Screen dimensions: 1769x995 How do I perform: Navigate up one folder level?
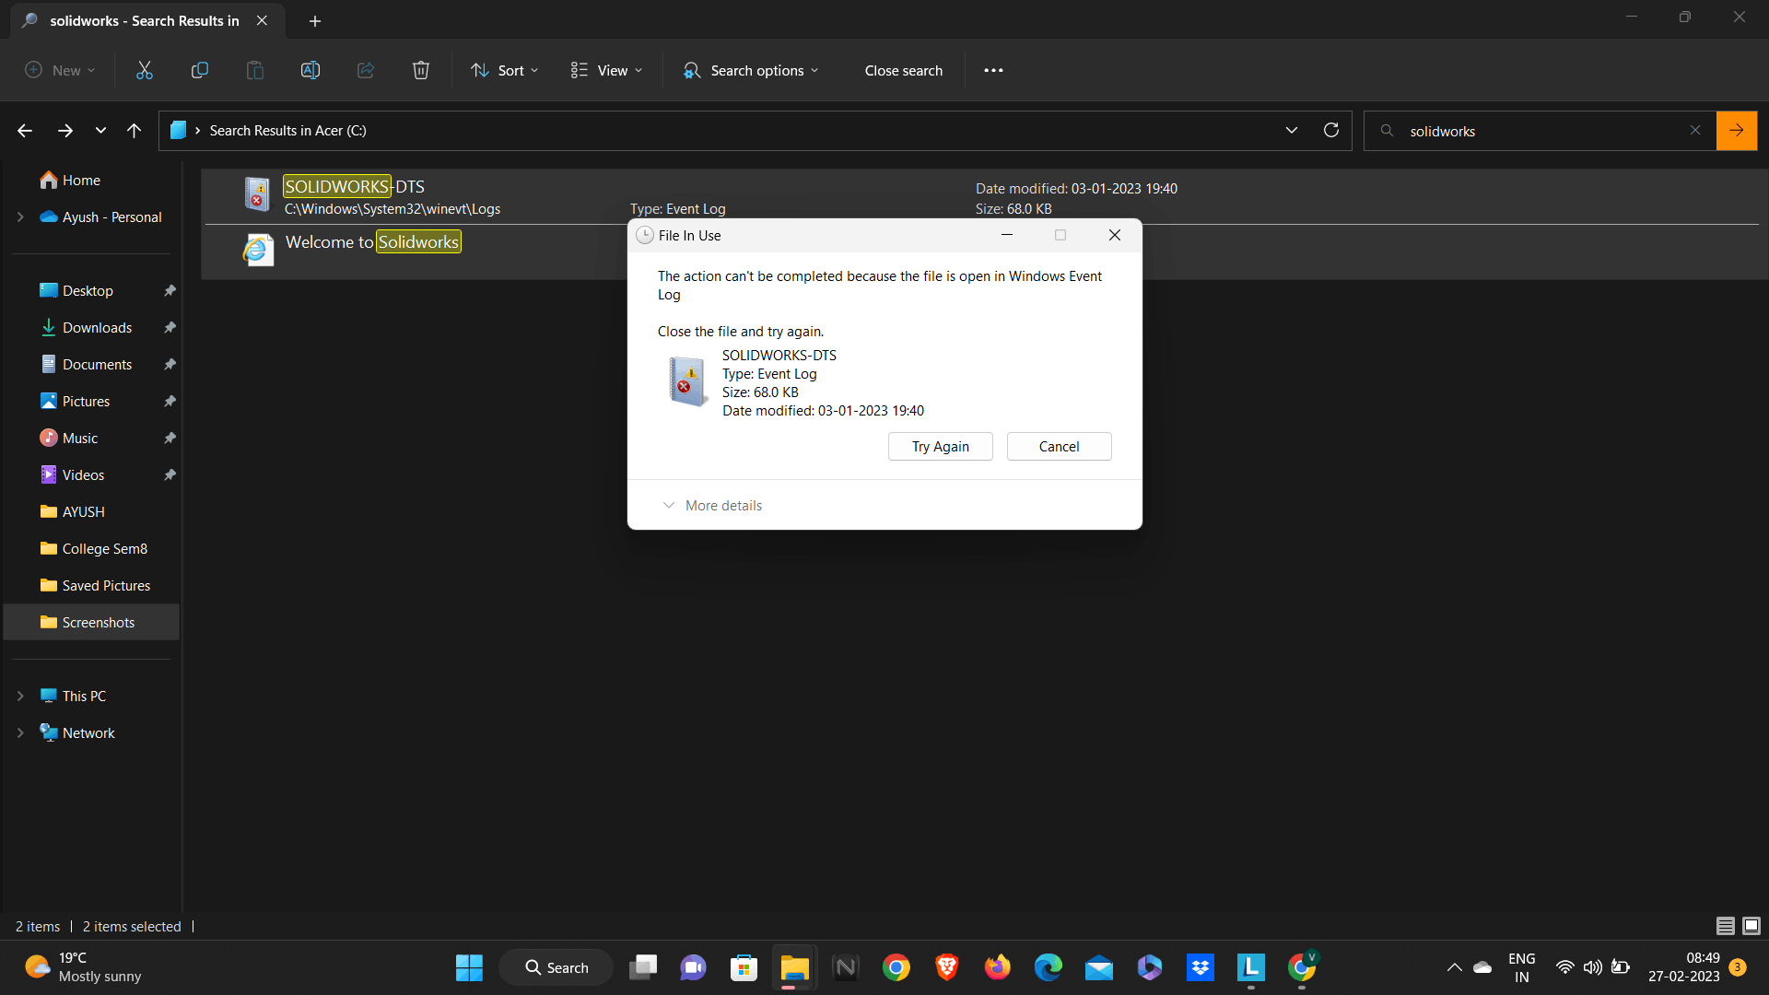click(x=134, y=130)
